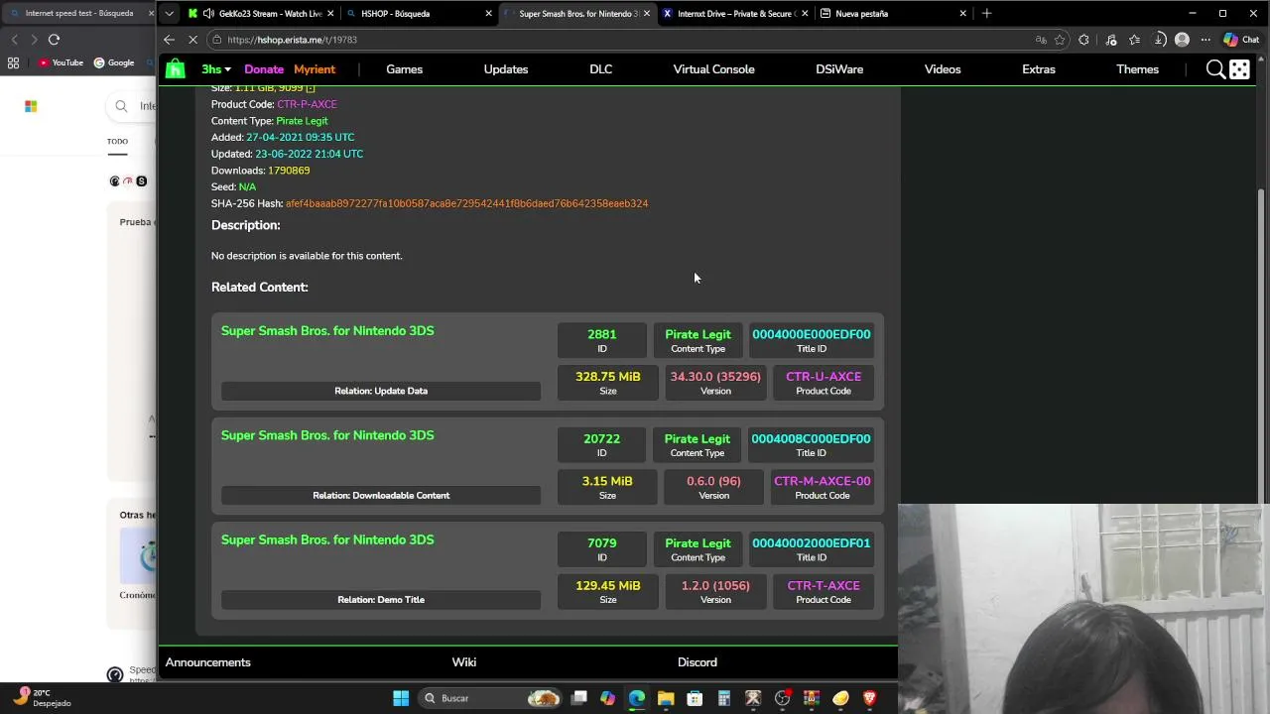Open Super Smash Bros. Update Data entry
The width and height of the screenshot is (1270, 714).
pyautogui.click(x=548, y=361)
